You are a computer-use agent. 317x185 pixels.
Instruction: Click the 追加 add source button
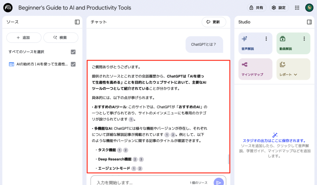(x=24, y=37)
